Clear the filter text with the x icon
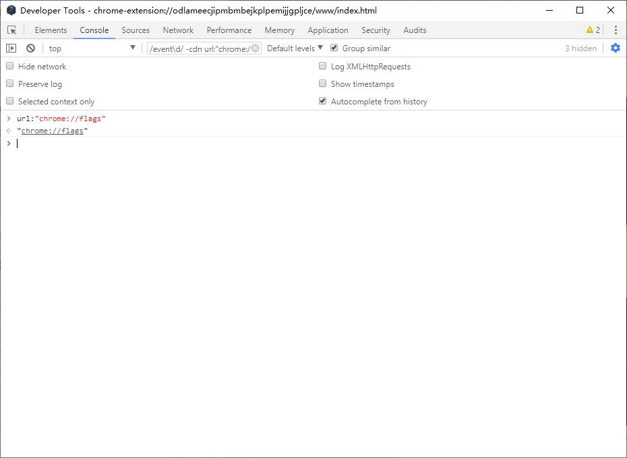This screenshot has width=627, height=458. tap(255, 48)
